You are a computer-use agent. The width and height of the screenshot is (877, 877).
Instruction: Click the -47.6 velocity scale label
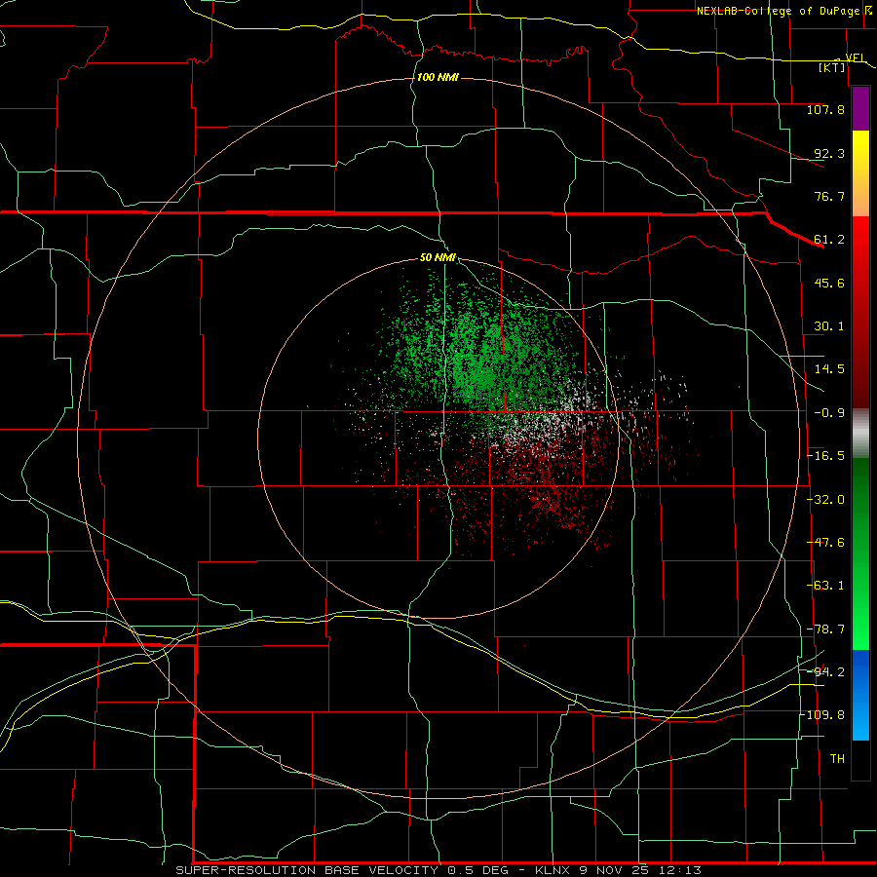click(x=825, y=543)
